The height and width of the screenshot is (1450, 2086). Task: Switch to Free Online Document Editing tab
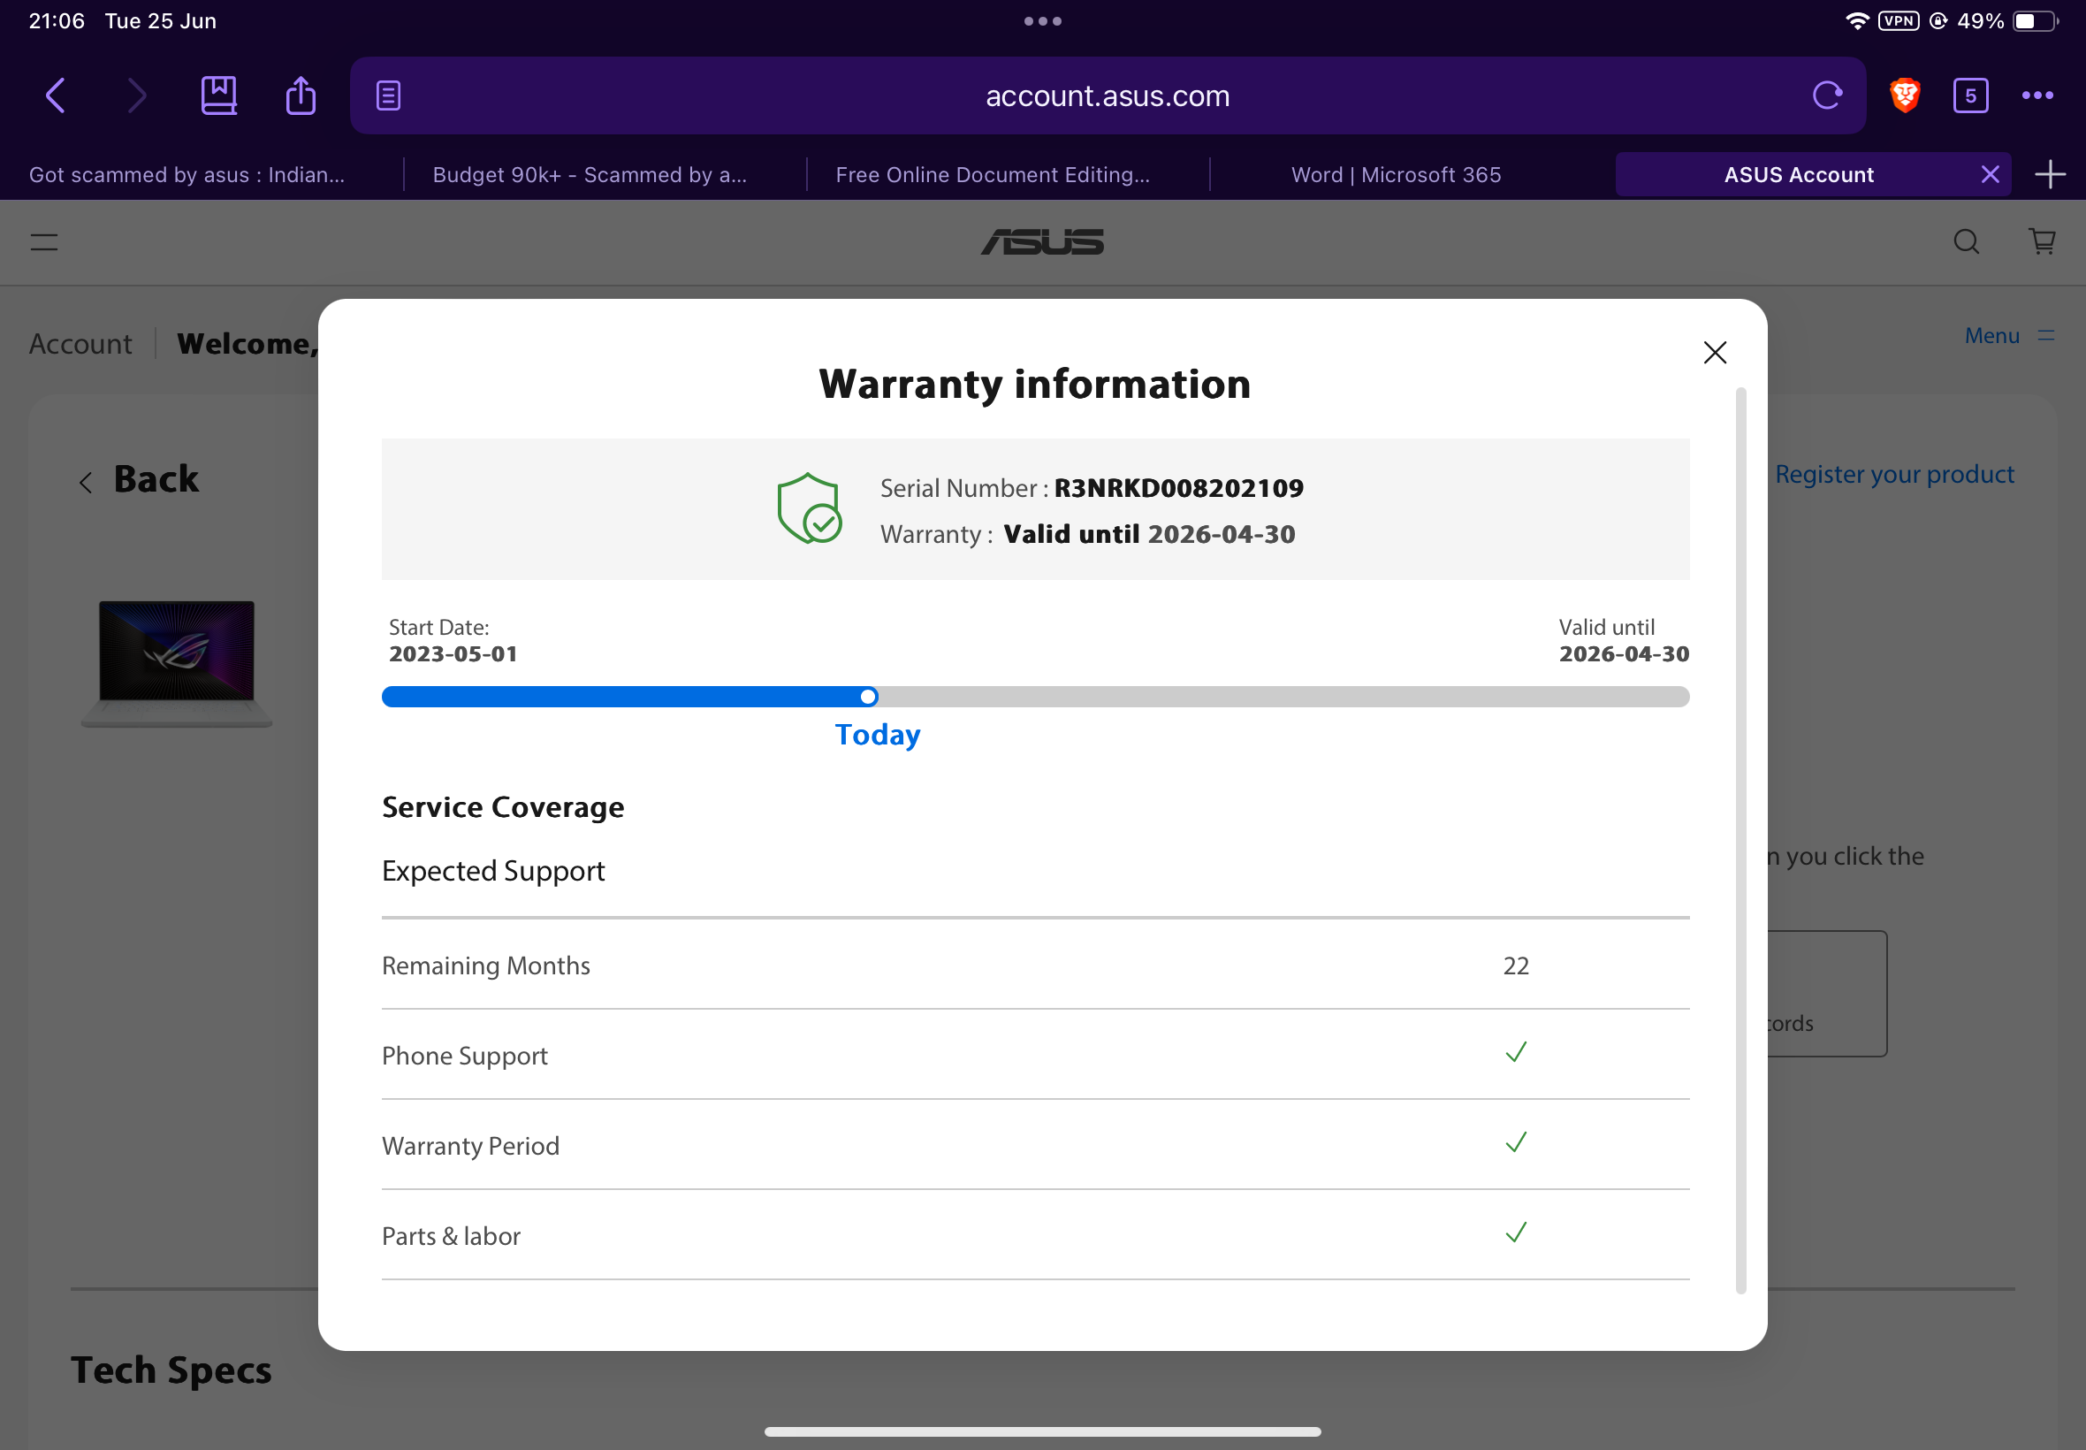coord(993,174)
